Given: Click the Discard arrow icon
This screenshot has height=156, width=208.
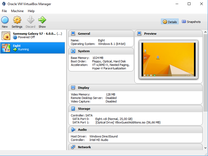Looking at the screenshot, I should (x=31, y=20).
